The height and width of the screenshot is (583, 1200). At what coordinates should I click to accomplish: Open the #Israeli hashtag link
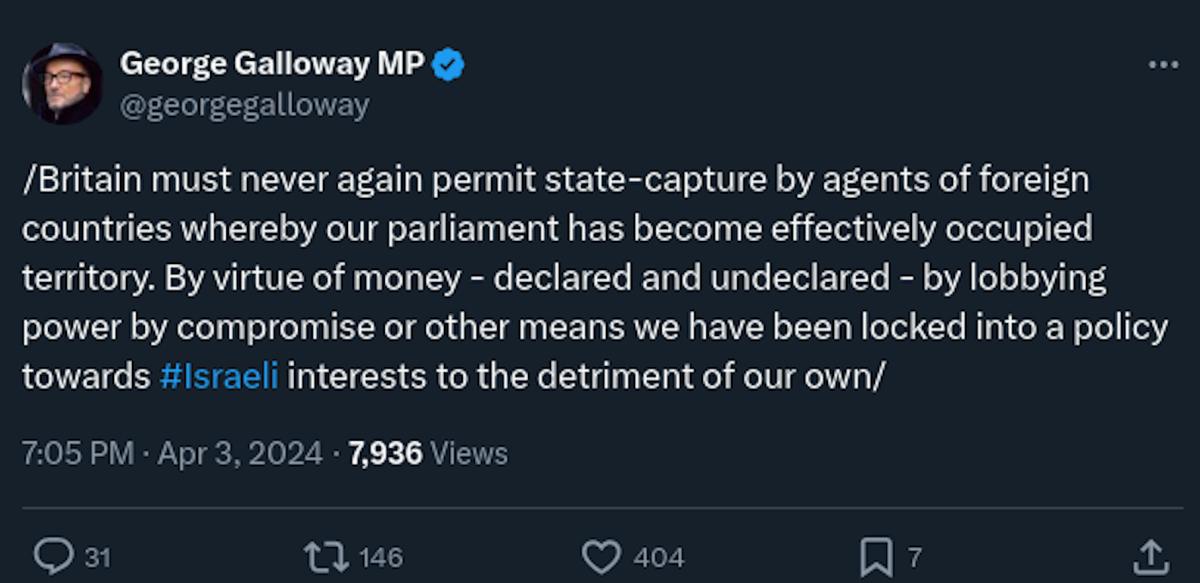tap(219, 377)
